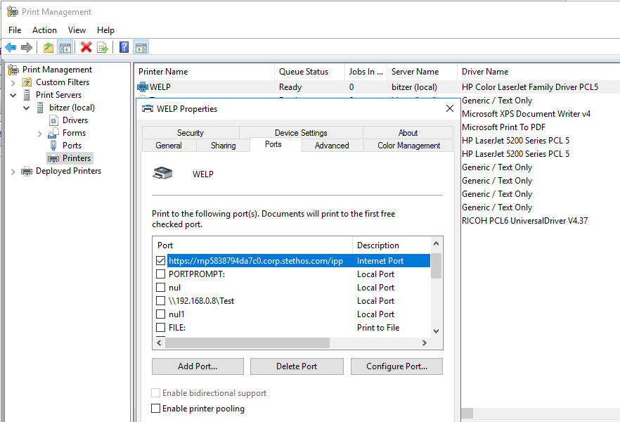This screenshot has width=620, height=422.
Task: Click the Queue Status column header
Action: point(303,72)
